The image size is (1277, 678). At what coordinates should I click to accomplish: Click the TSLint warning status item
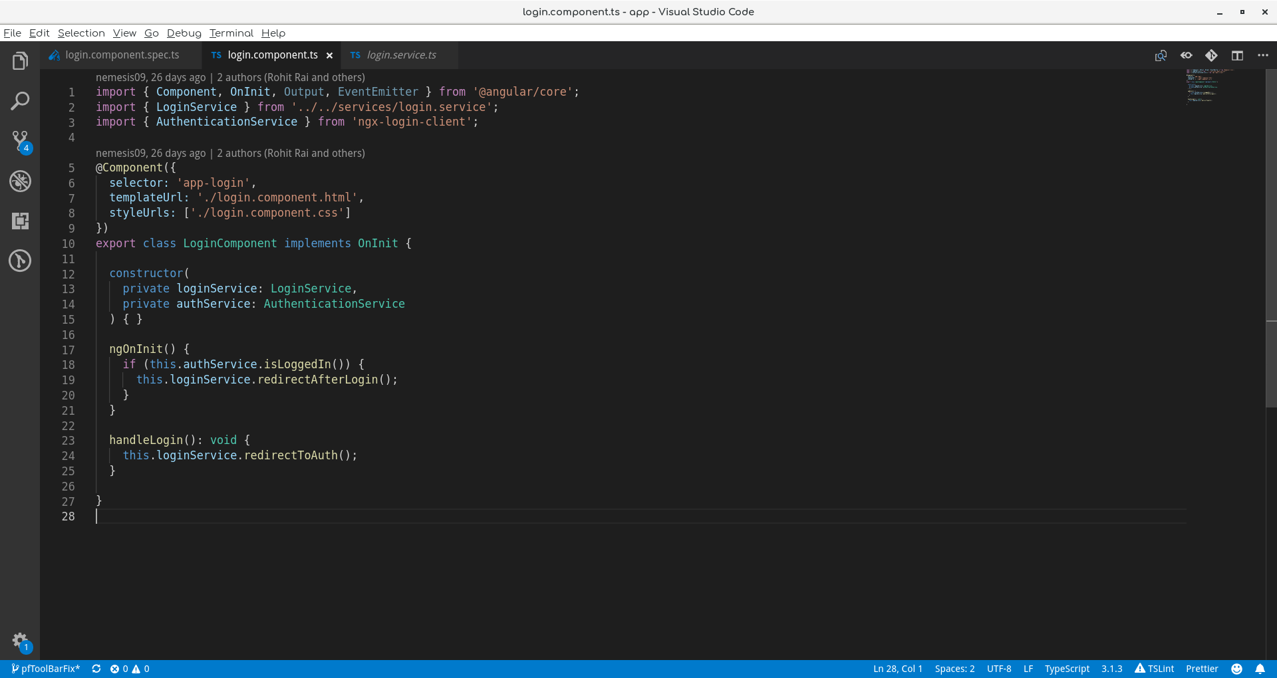1155,669
